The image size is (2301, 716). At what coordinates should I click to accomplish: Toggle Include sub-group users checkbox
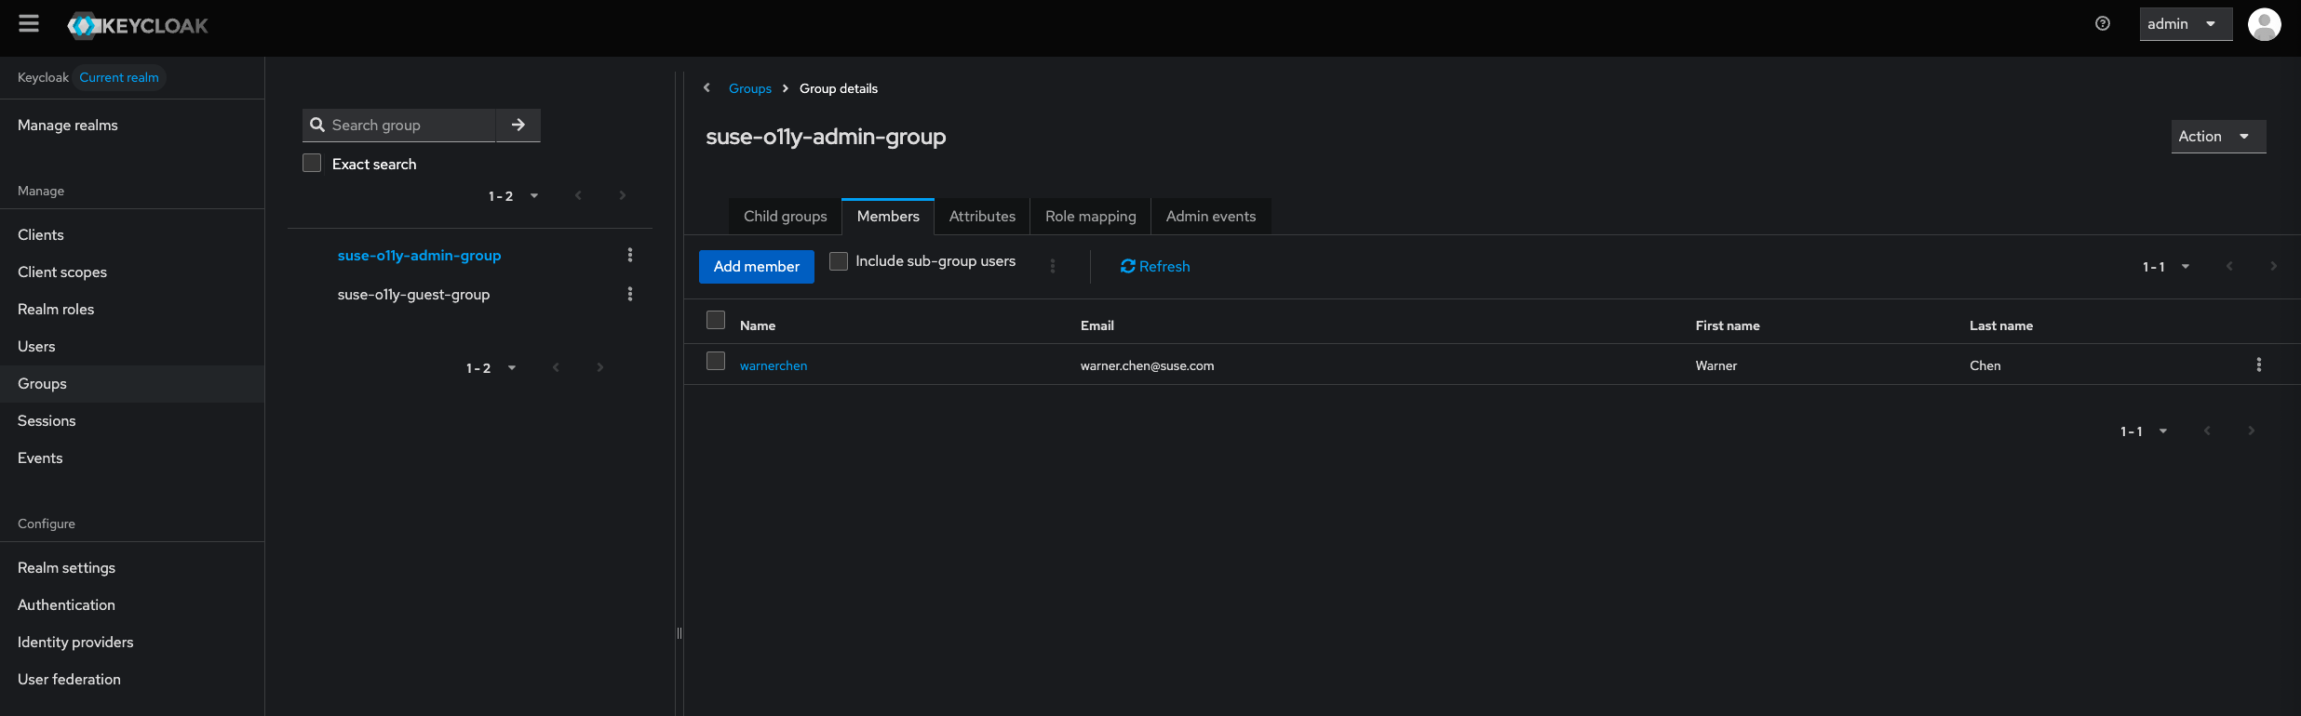tap(839, 261)
